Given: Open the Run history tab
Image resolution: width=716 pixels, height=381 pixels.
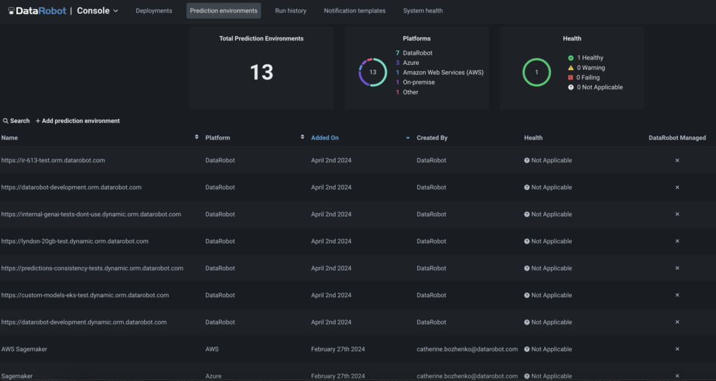Looking at the screenshot, I should (x=291, y=11).
